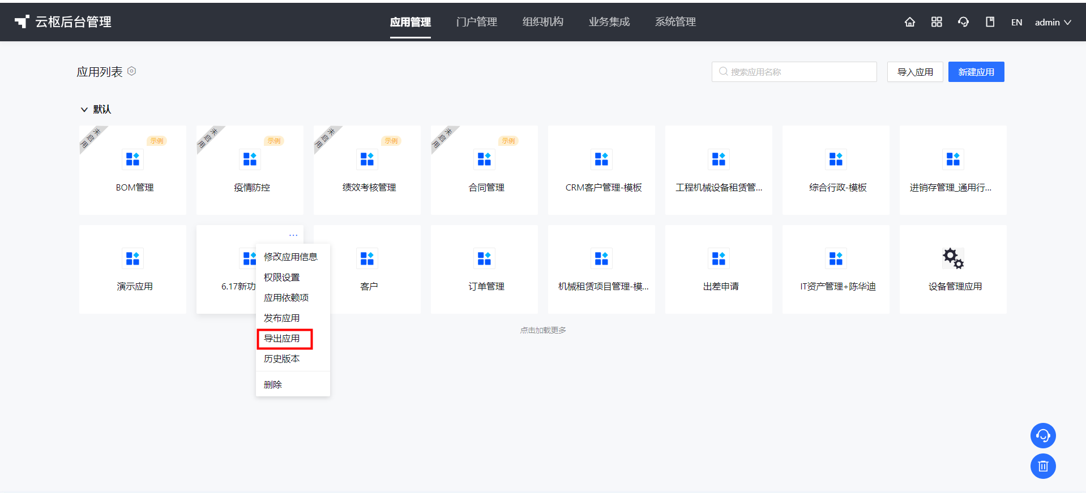Switch to the 组织机构 tab
Screen dimensions: 1086x493
pyautogui.click(x=543, y=22)
